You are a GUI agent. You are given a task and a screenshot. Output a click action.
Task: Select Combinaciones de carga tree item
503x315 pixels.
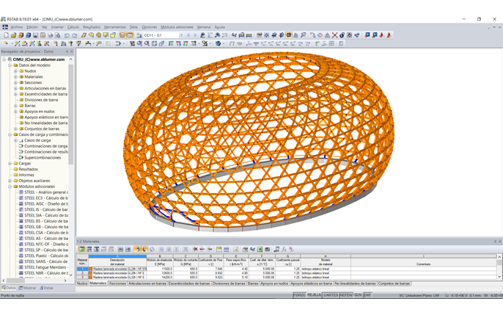[x=43, y=146]
